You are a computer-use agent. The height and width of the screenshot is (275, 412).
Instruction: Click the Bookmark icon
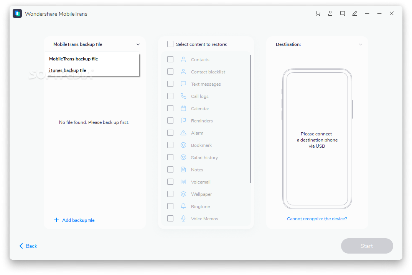click(183, 145)
